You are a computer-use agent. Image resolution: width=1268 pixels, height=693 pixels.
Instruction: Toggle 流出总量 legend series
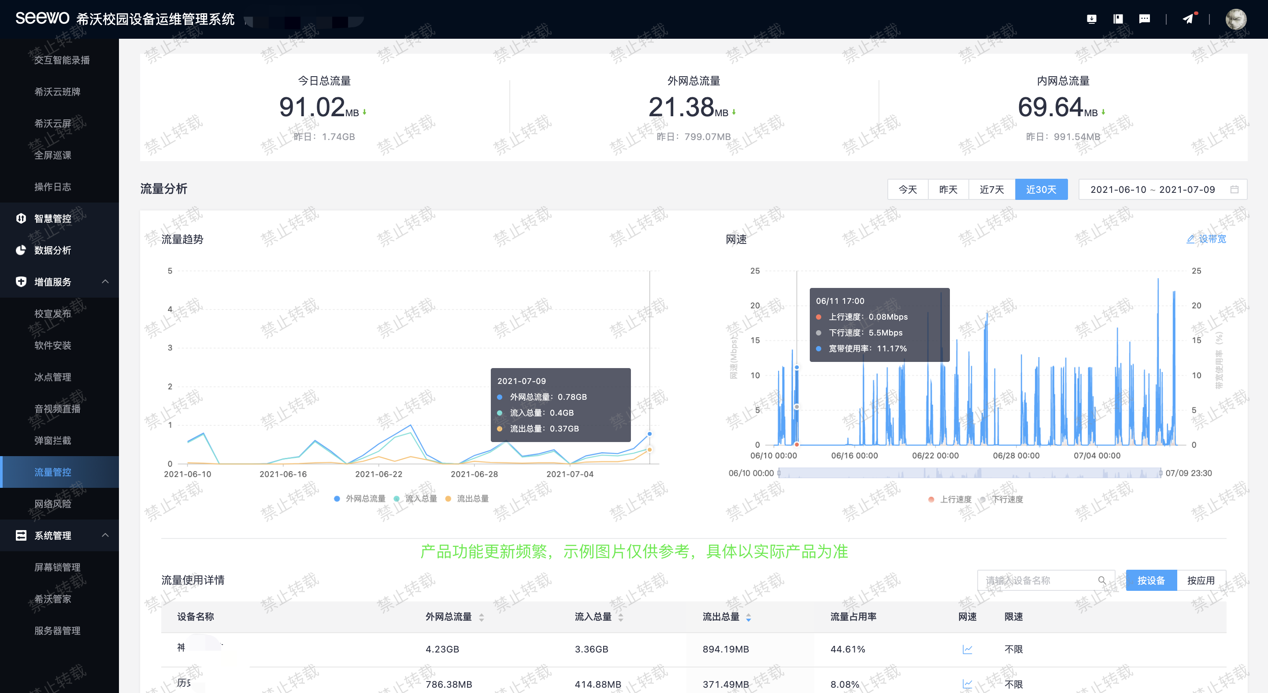[x=467, y=499]
